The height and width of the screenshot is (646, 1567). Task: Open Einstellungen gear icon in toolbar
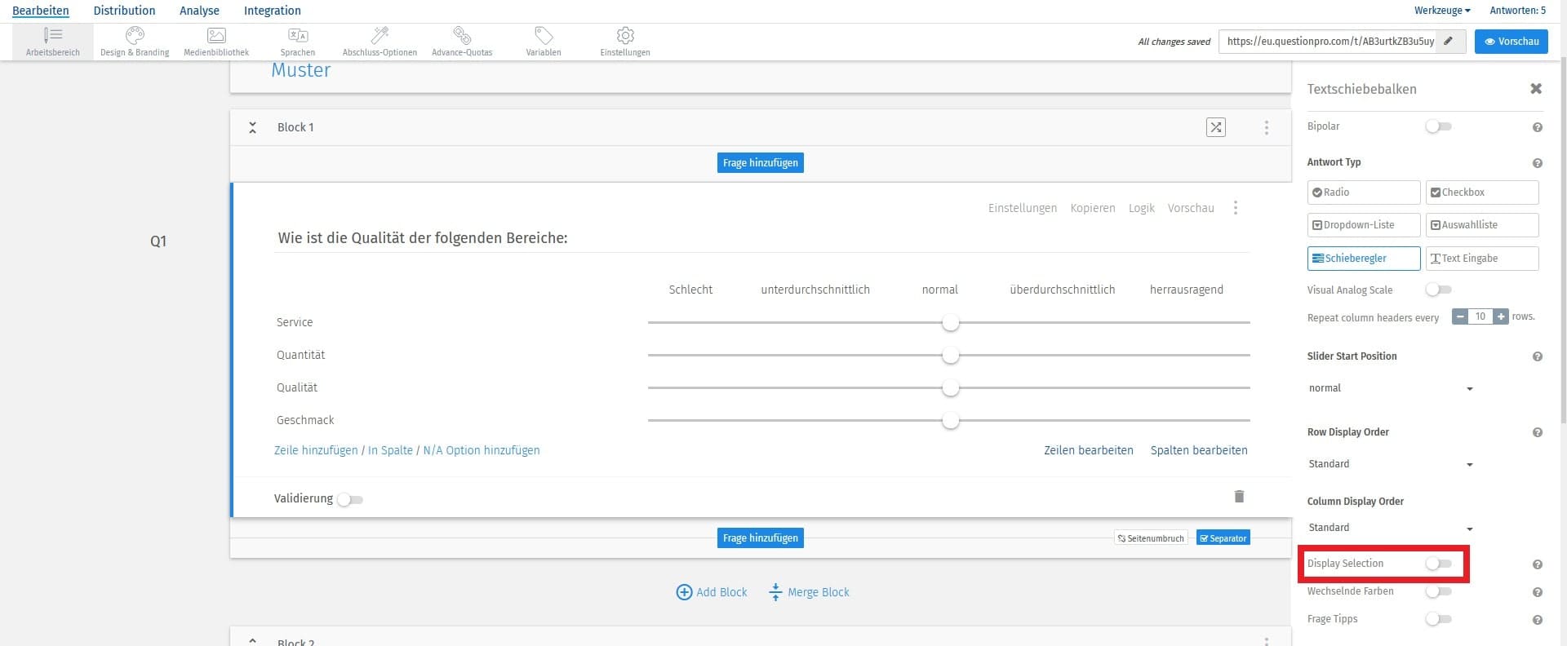pos(625,35)
